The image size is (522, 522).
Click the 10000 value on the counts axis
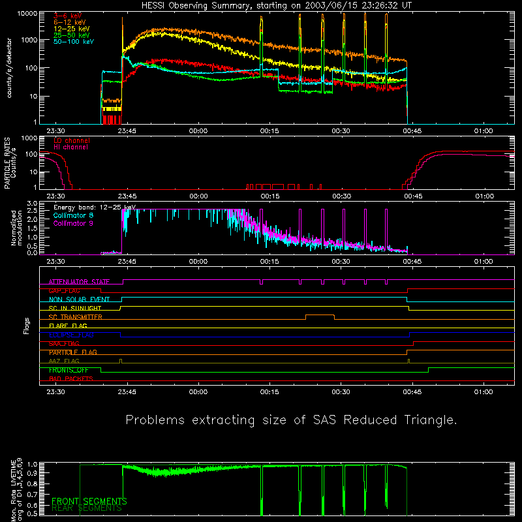27,14
